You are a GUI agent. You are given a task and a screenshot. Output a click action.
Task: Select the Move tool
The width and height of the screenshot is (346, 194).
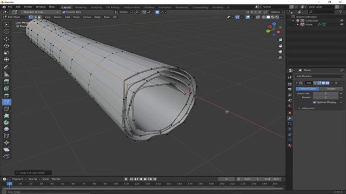(6, 39)
